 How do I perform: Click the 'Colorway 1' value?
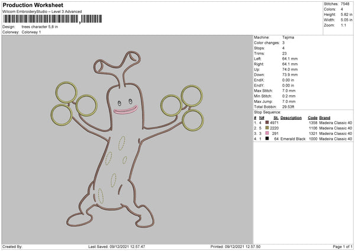click(31, 32)
